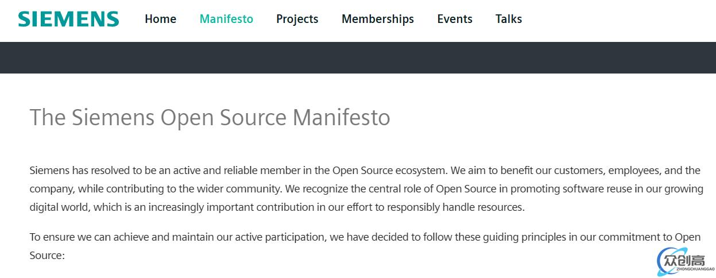Open the Memberships section

tap(377, 19)
